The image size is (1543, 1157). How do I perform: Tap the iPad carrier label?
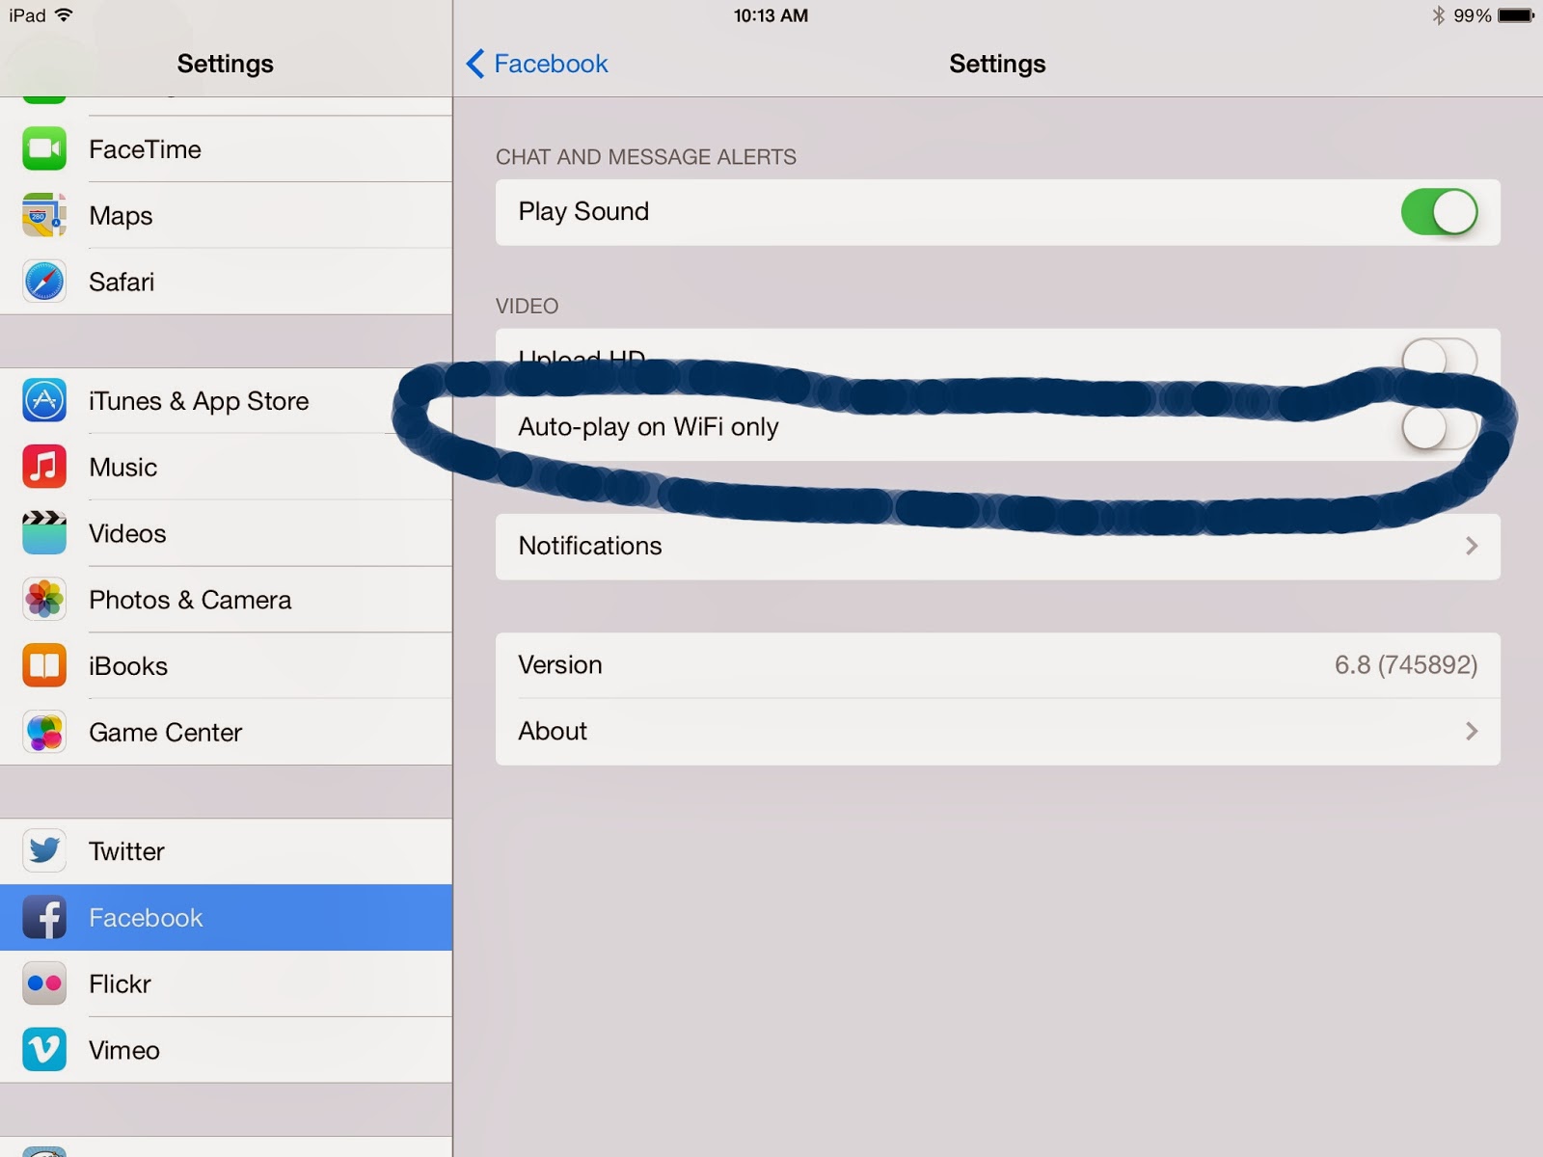point(27,15)
